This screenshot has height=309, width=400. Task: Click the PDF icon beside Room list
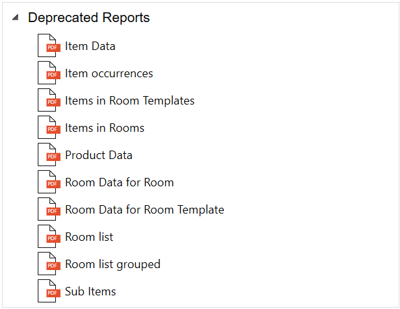coord(48,237)
